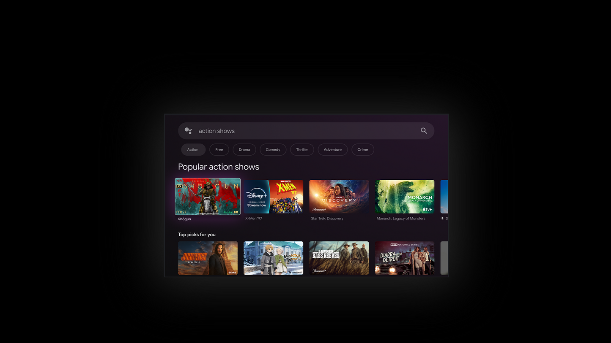
Task: Open the Shōgun show thumbnail
Action: (x=208, y=197)
